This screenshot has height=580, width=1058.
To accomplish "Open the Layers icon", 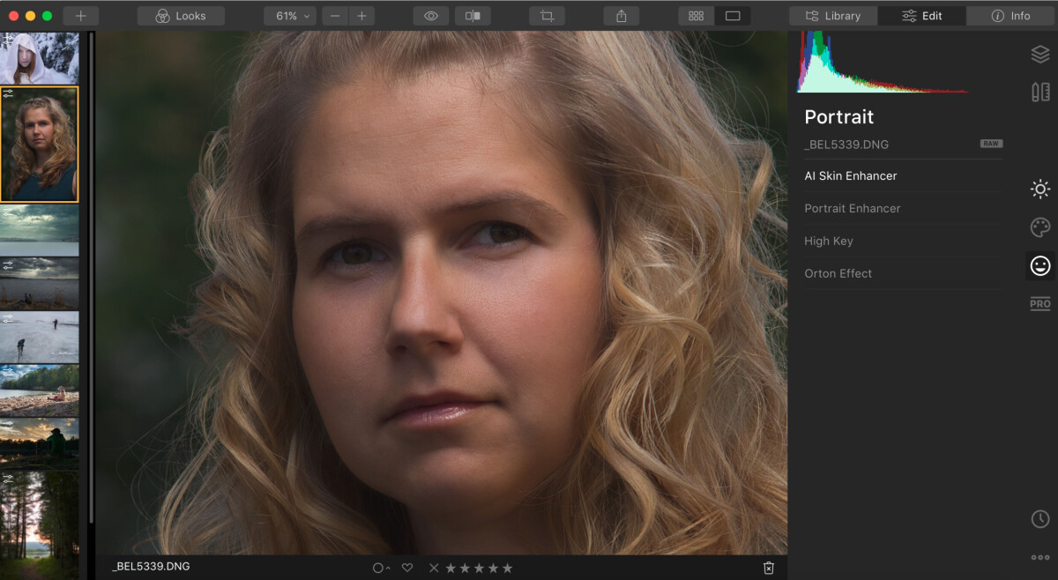I will point(1040,55).
